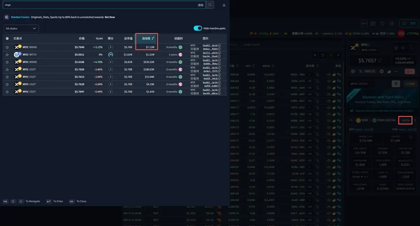Click the connect power button in header
The width and height of the screenshot is (420, 226).
click(x=408, y=23)
